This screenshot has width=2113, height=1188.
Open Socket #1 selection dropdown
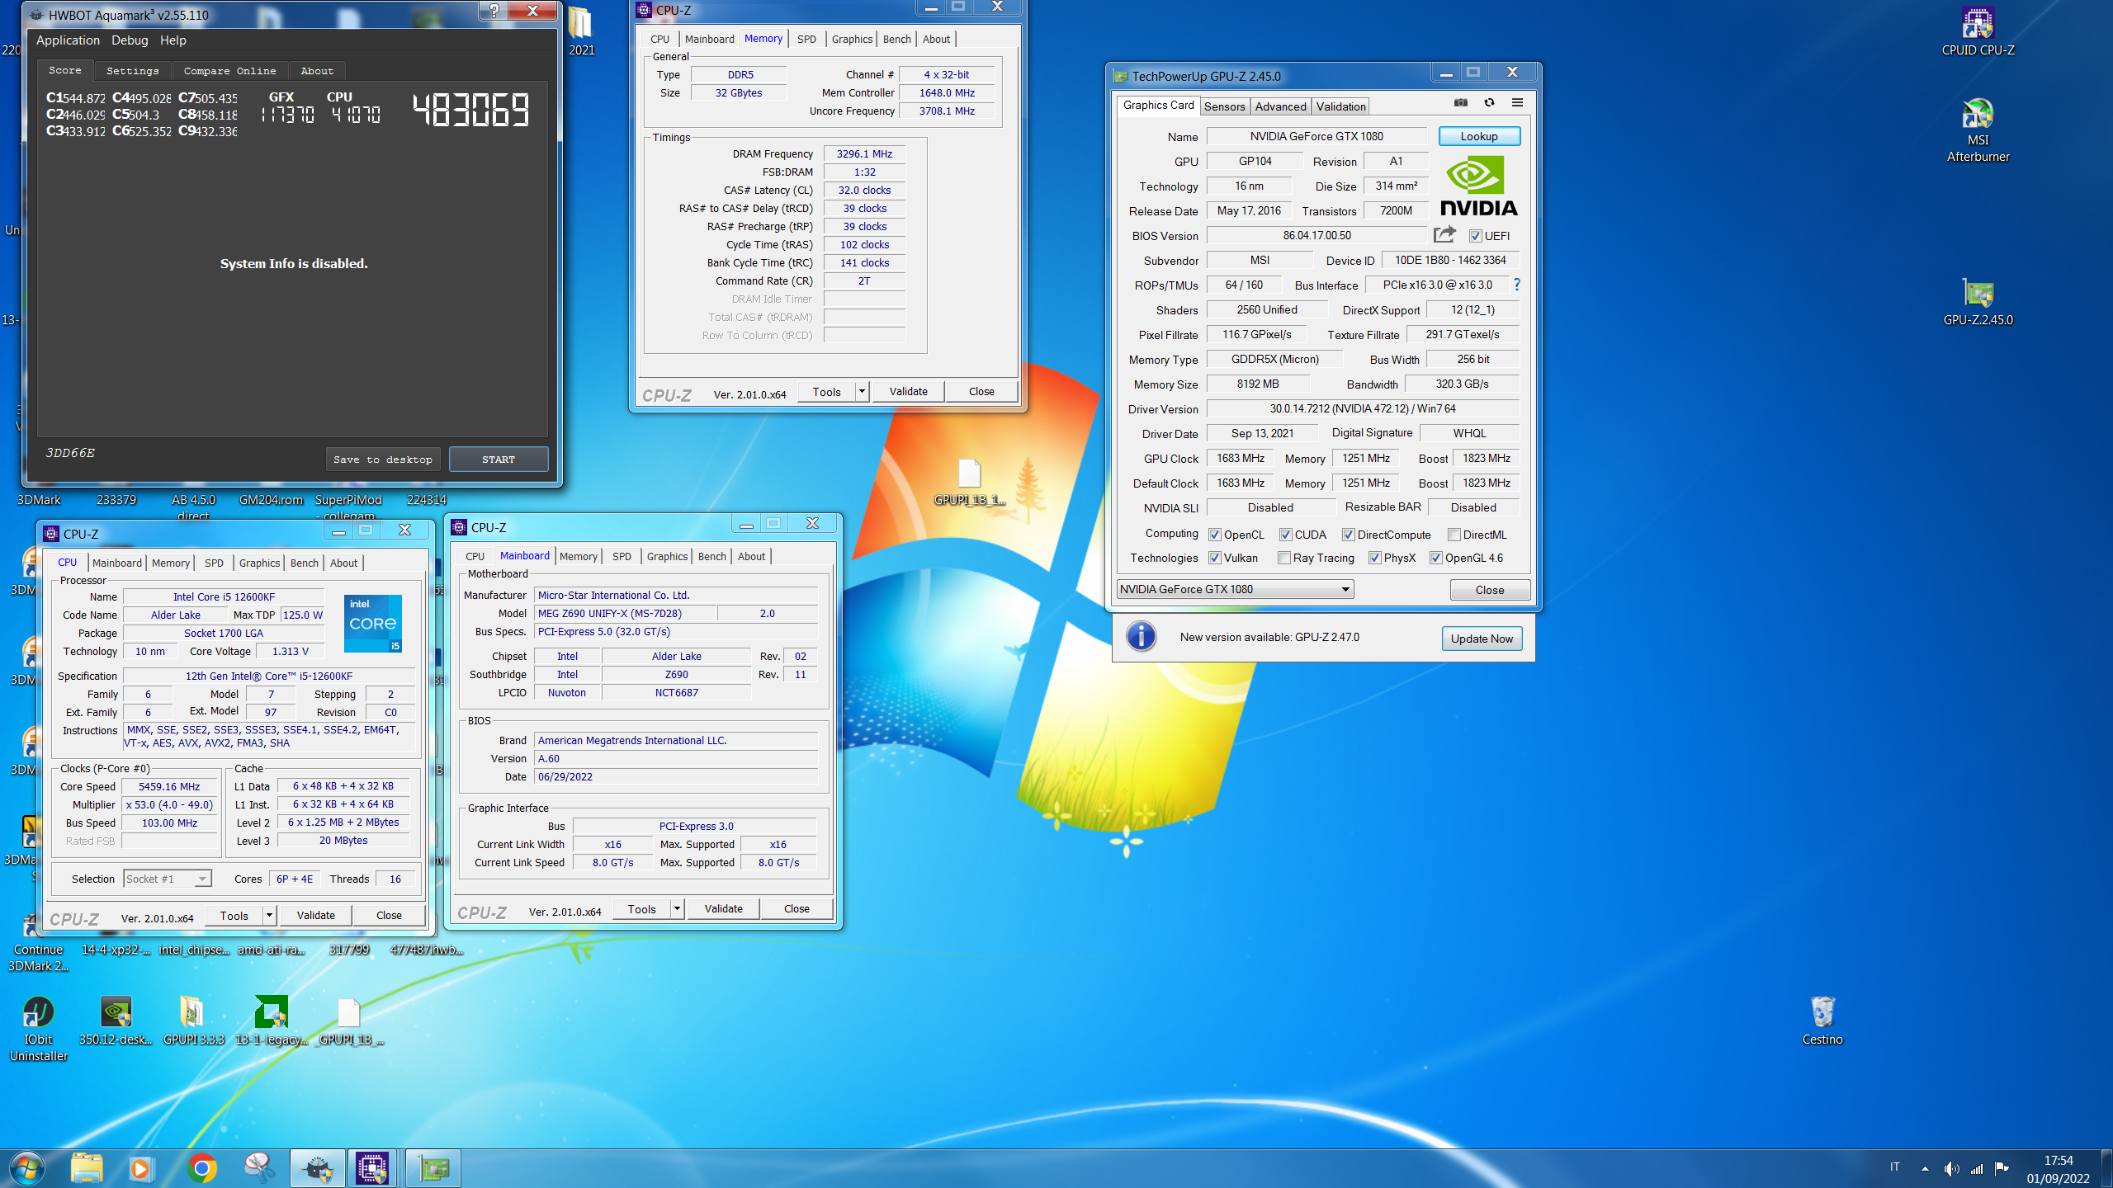click(x=168, y=879)
